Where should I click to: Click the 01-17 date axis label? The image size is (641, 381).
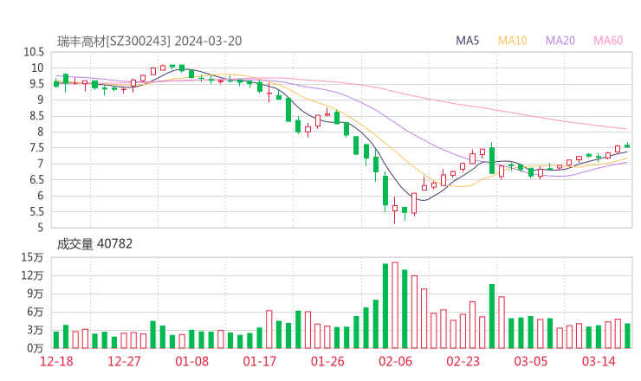[x=260, y=361]
